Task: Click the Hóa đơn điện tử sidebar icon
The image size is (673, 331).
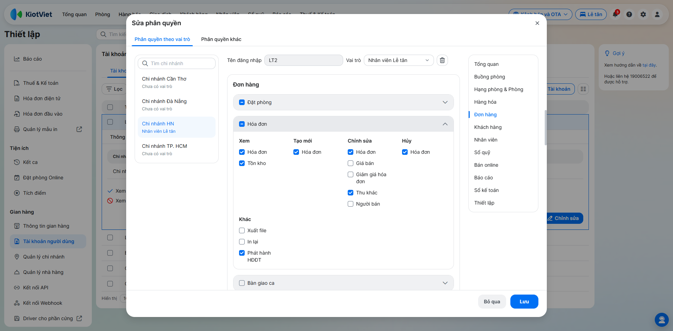Action: (x=17, y=98)
